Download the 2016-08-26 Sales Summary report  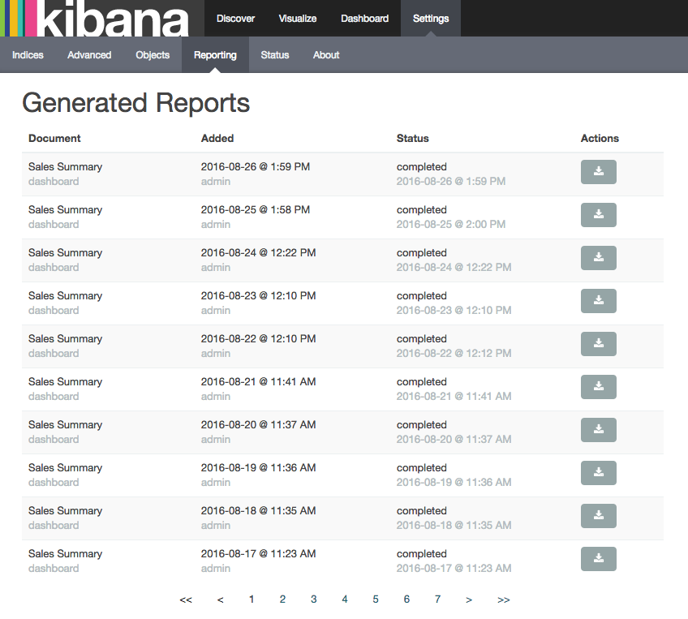pyautogui.click(x=598, y=172)
